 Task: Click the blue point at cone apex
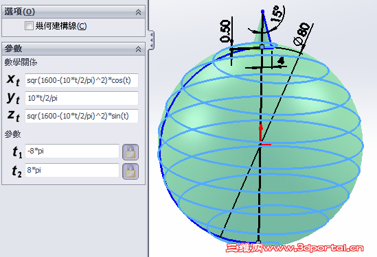[x=262, y=11]
